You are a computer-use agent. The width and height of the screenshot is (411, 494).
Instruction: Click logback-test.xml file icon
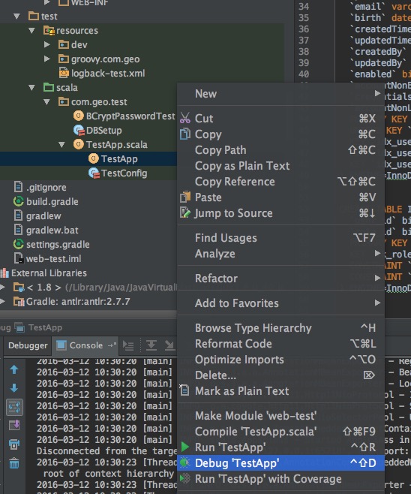(x=64, y=73)
